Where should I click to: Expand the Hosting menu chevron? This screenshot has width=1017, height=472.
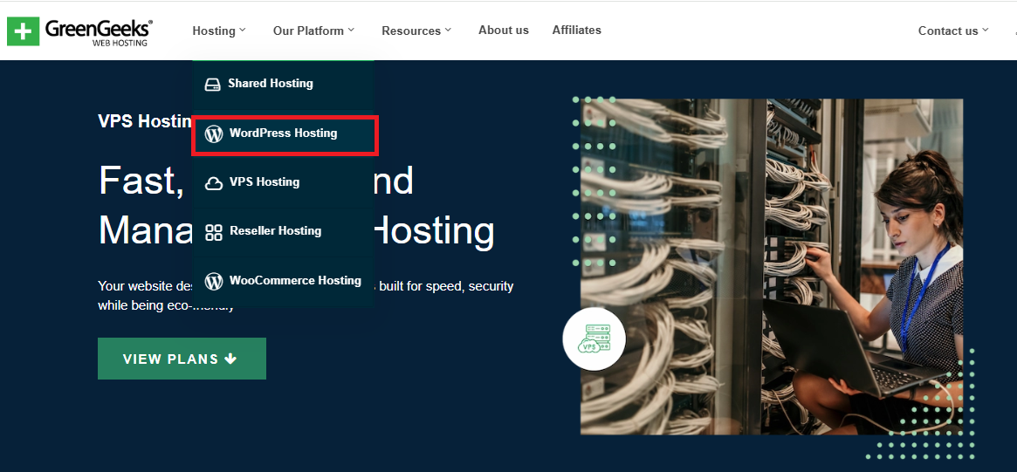243,30
